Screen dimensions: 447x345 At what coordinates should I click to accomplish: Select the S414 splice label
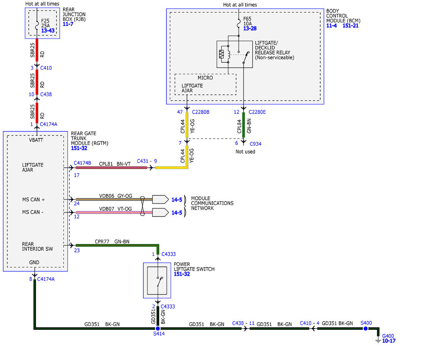[x=159, y=334]
